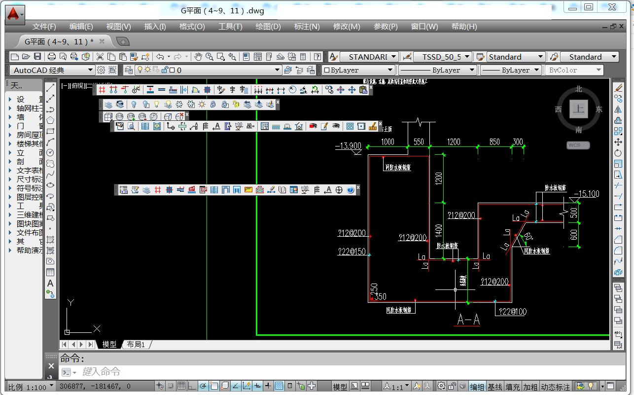
Task: Click the Open file folder icon
Action: click(x=26, y=57)
